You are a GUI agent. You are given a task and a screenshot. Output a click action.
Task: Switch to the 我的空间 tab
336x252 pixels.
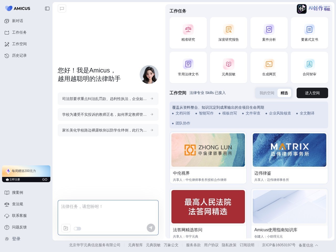267,93
